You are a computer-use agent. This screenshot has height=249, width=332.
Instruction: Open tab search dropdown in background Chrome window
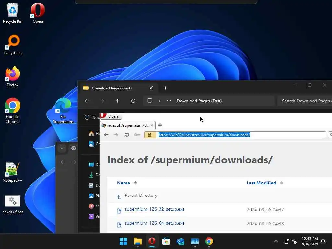(62, 148)
